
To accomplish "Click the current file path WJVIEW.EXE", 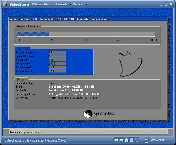I will point(73,98).
